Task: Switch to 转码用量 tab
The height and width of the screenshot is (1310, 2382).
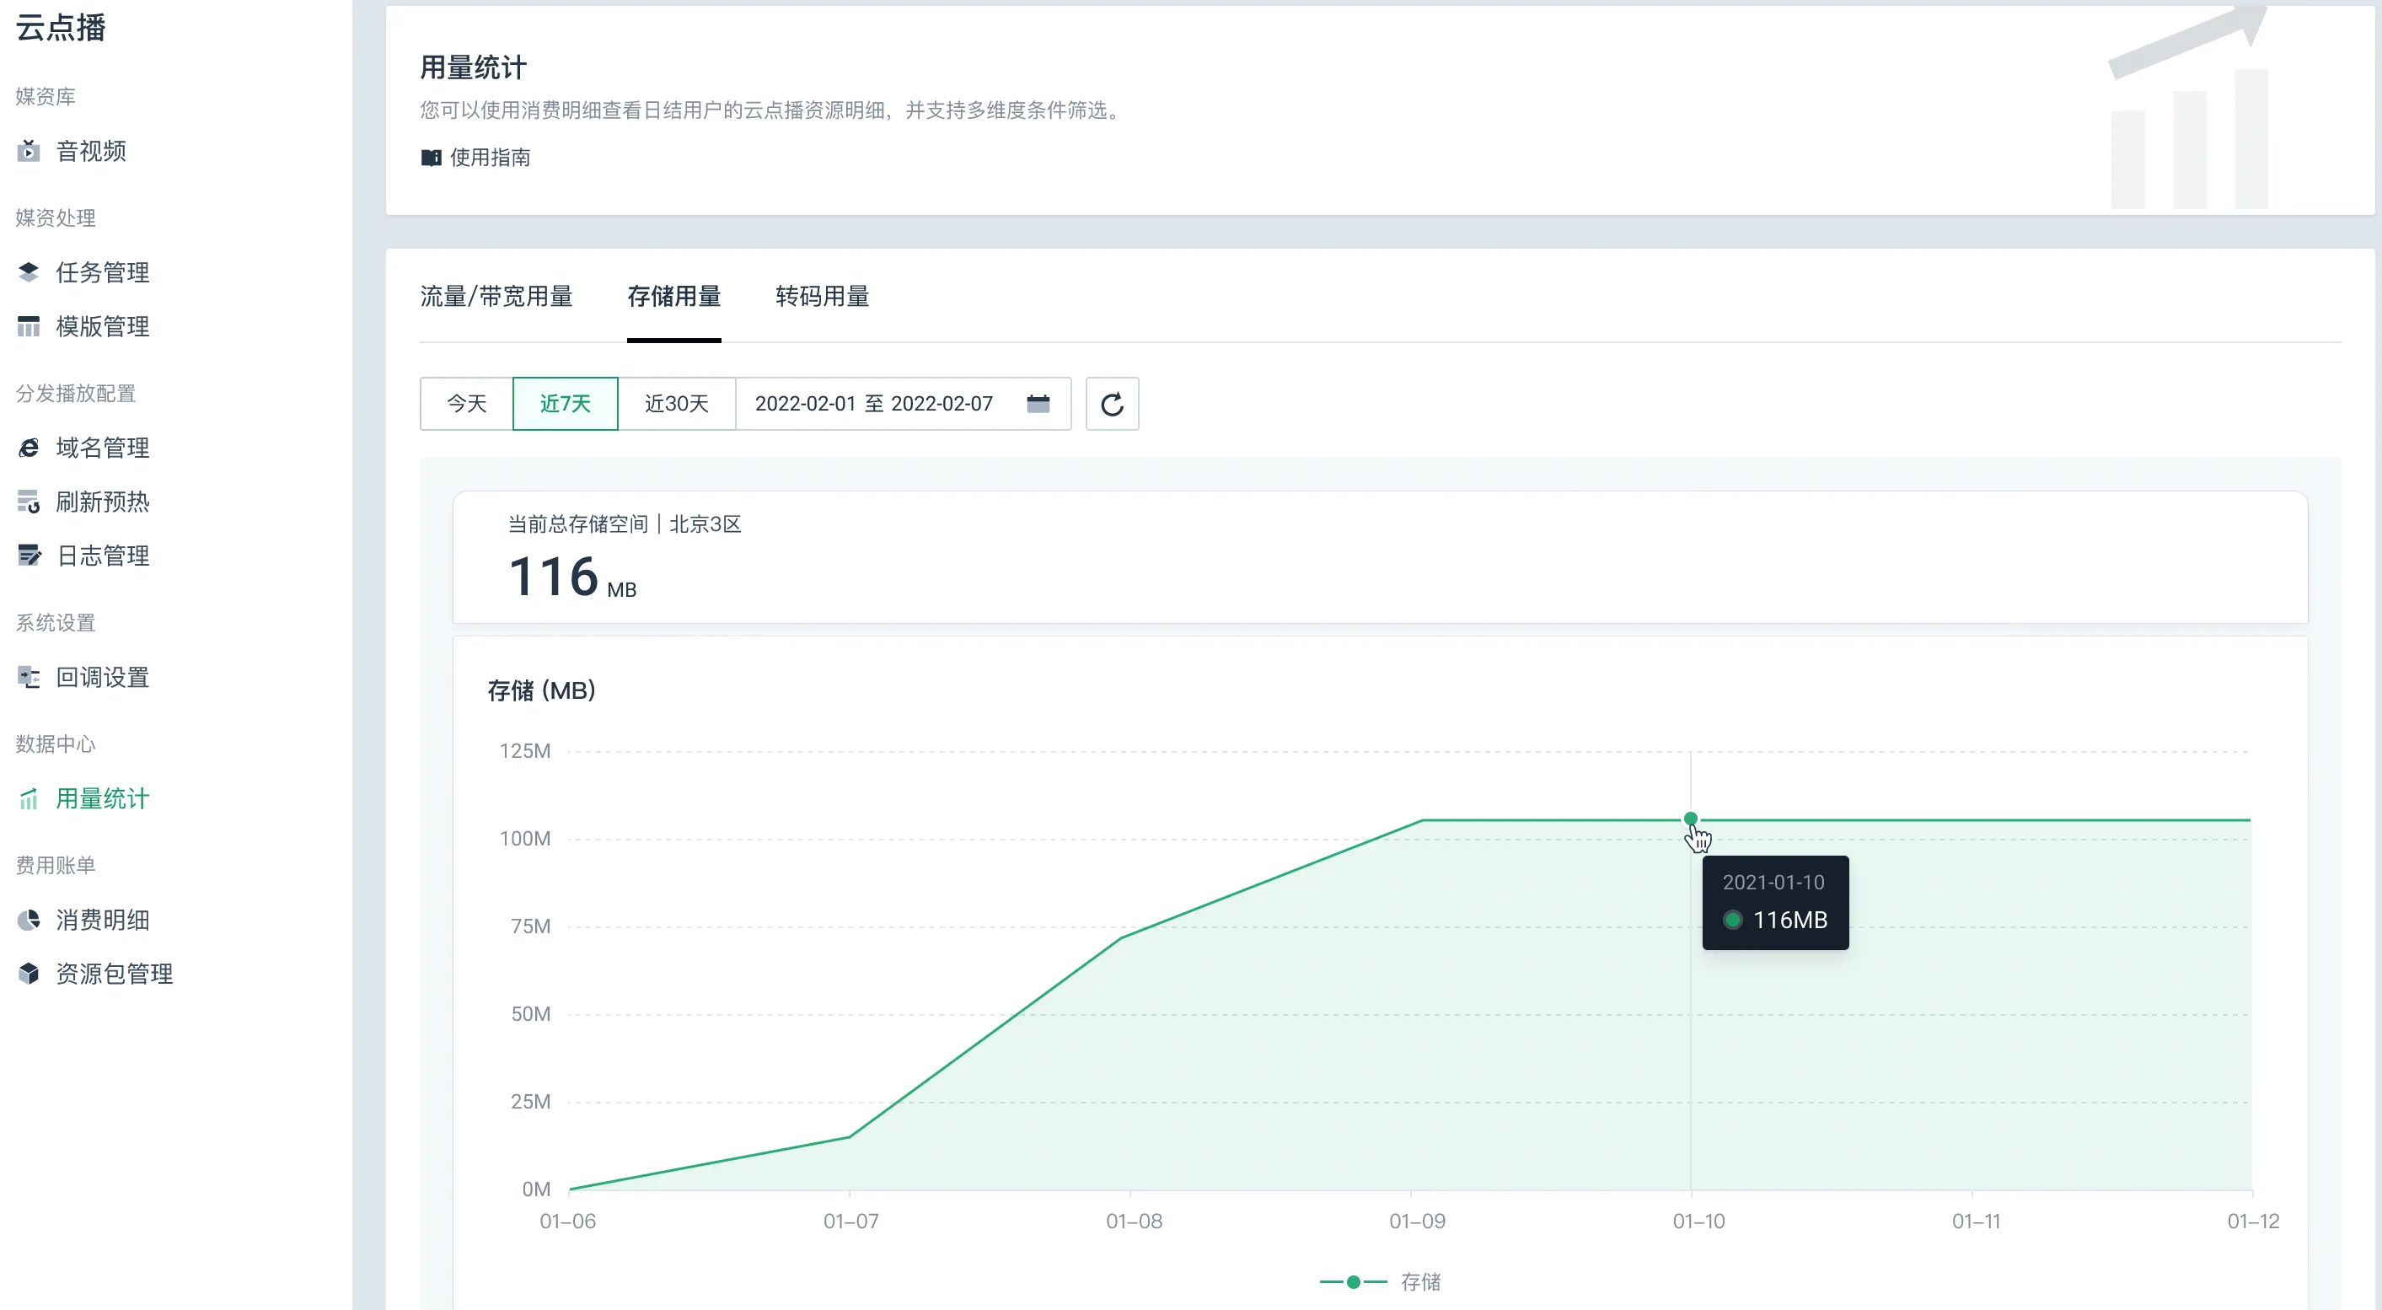Action: click(822, 297)
